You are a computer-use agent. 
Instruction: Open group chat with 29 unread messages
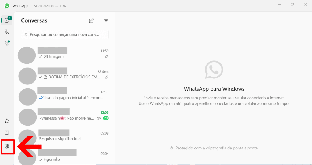click(x=65, y=117)
